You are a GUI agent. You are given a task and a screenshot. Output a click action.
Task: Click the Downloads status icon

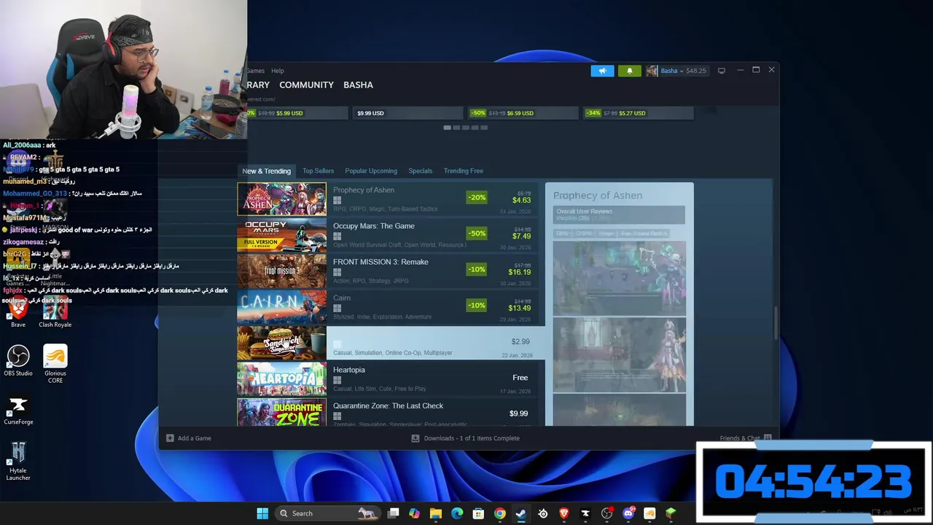[415, 438]
